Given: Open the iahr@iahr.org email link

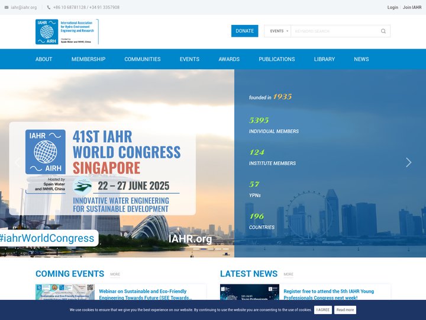Looking at the screenshot, I should (x=24, y=7).
